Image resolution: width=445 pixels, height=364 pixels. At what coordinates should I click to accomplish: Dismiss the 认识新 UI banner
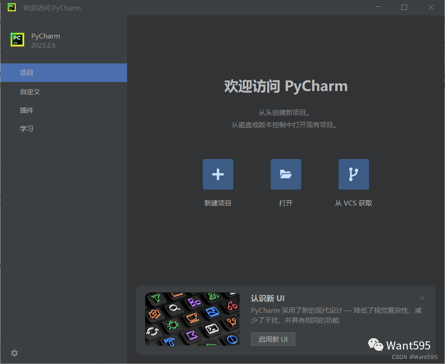tap(422, 298)
